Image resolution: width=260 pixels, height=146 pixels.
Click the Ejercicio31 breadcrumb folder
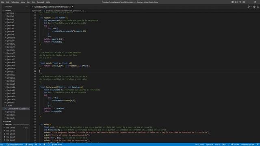click(36, 11)
